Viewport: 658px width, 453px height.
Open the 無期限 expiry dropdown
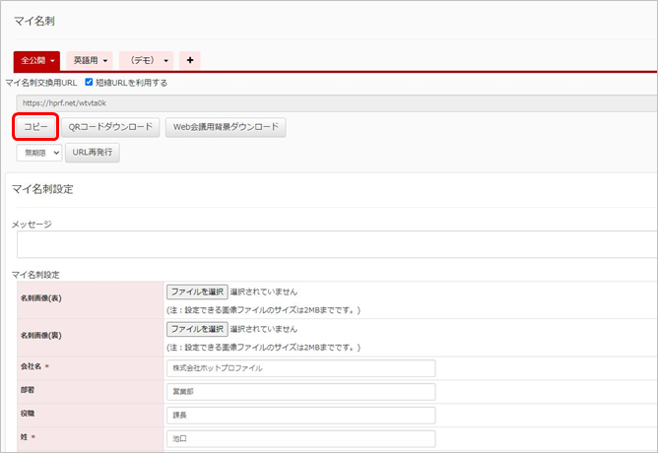click(x=40, y=153)
